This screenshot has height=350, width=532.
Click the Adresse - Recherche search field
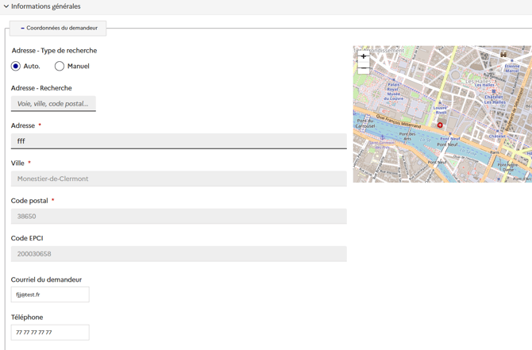[53, 104]
